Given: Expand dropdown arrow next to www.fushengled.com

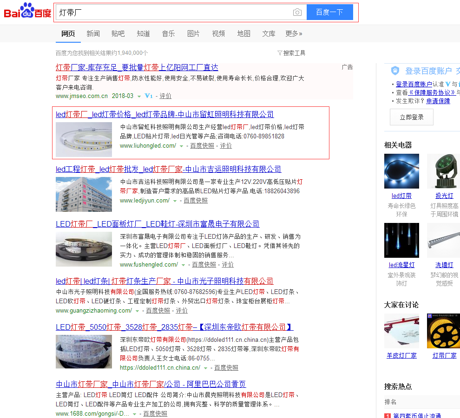Looking at the screenshot, I should coord(183,265).
